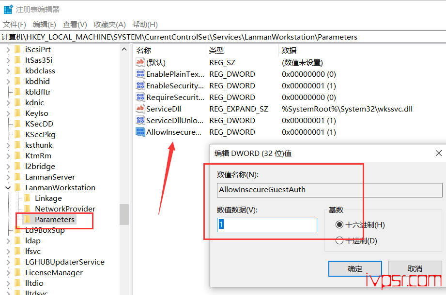Click the EnablePlainTextPassword DWORD icon
This screenshot has width=446, height=295.
click(x=140, y=74)
